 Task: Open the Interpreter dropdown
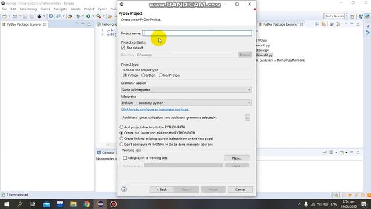pyautogui.click(x=186, y=103)
